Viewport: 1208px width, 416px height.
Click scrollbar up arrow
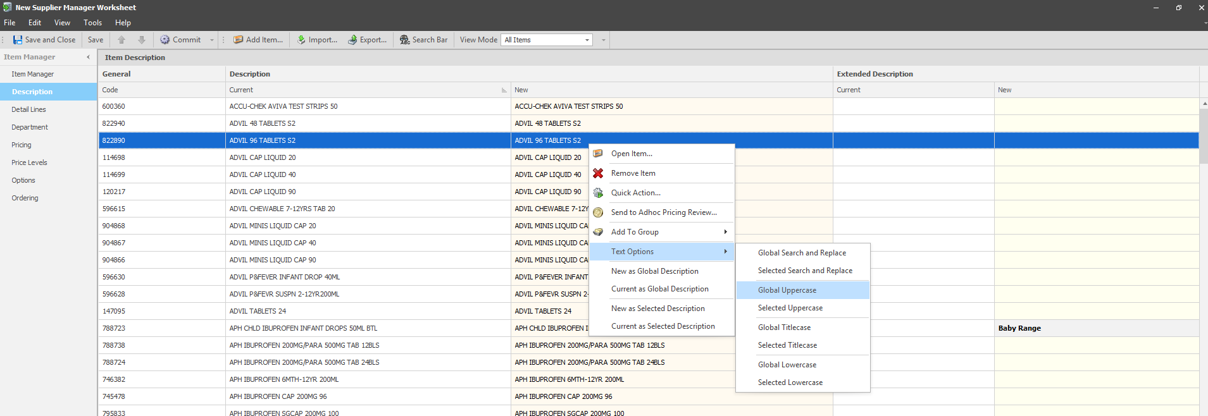click(x=1204, y=103)
